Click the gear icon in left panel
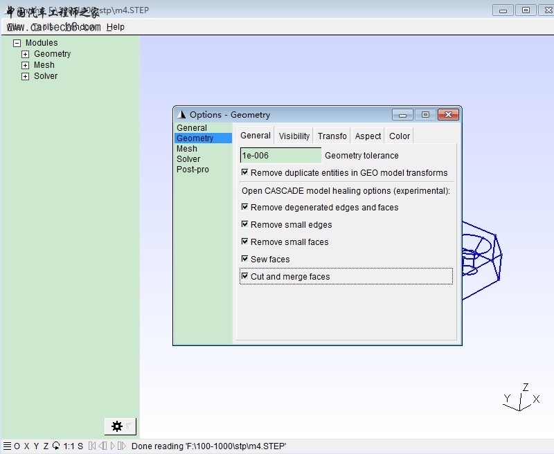The image size is (554, 454). (x=117, y=426)
